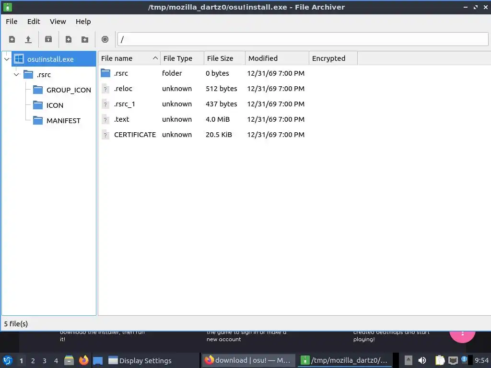
Task: Click the New archive toolbar icon
Action: pos(12,39)
